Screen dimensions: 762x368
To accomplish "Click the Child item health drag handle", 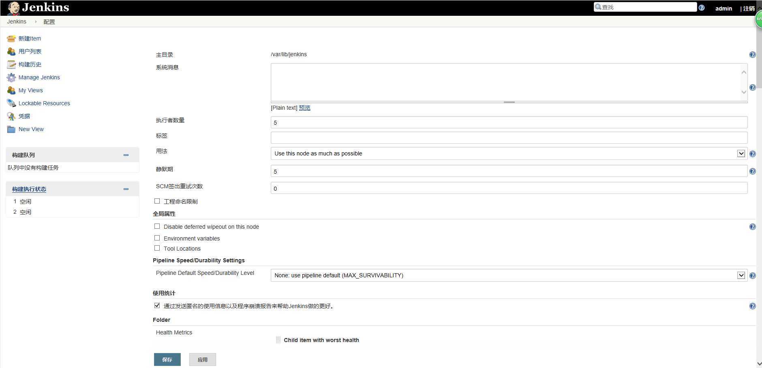I will [278, 340].
